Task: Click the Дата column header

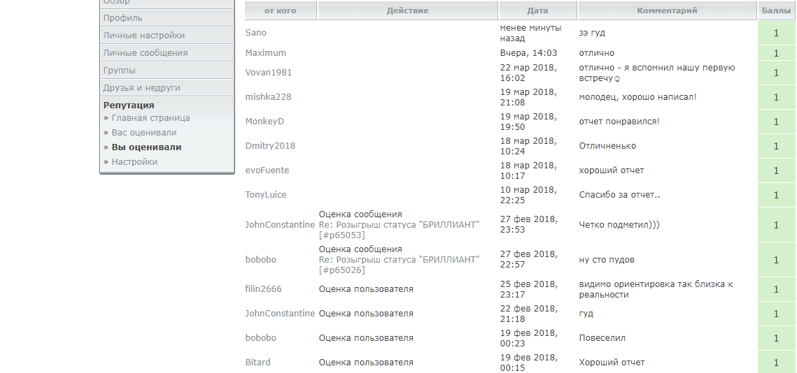Action: 537,11
